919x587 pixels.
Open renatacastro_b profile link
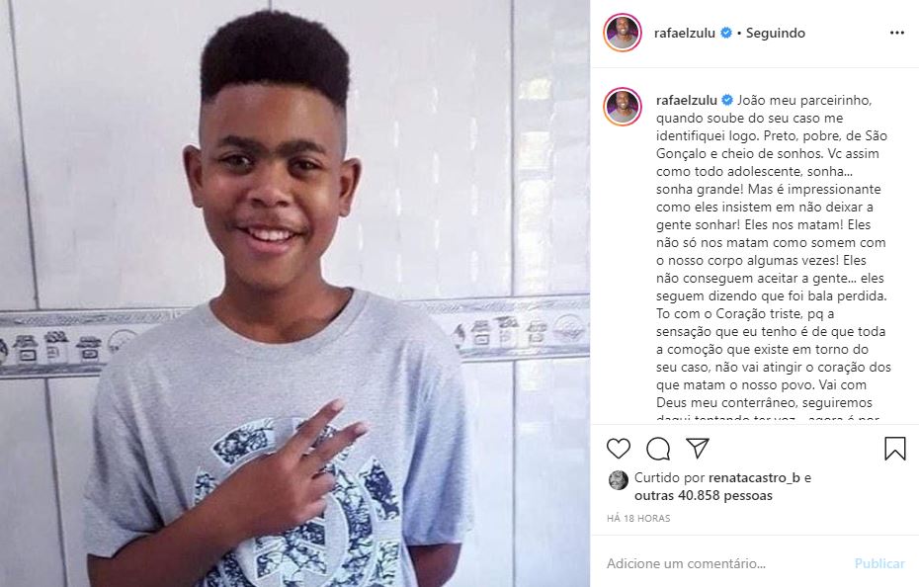tap(754, 477)
